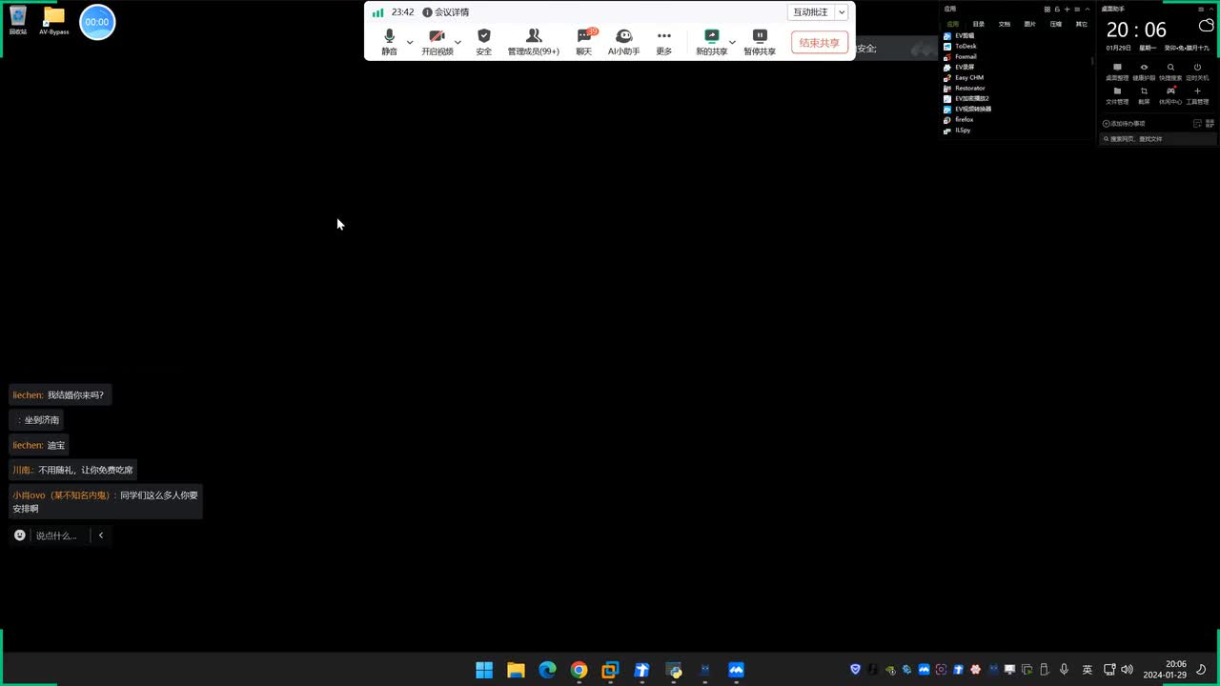Open Microsoft Edge from taskbar
The image size is (1220, 686).
[547, 670]
